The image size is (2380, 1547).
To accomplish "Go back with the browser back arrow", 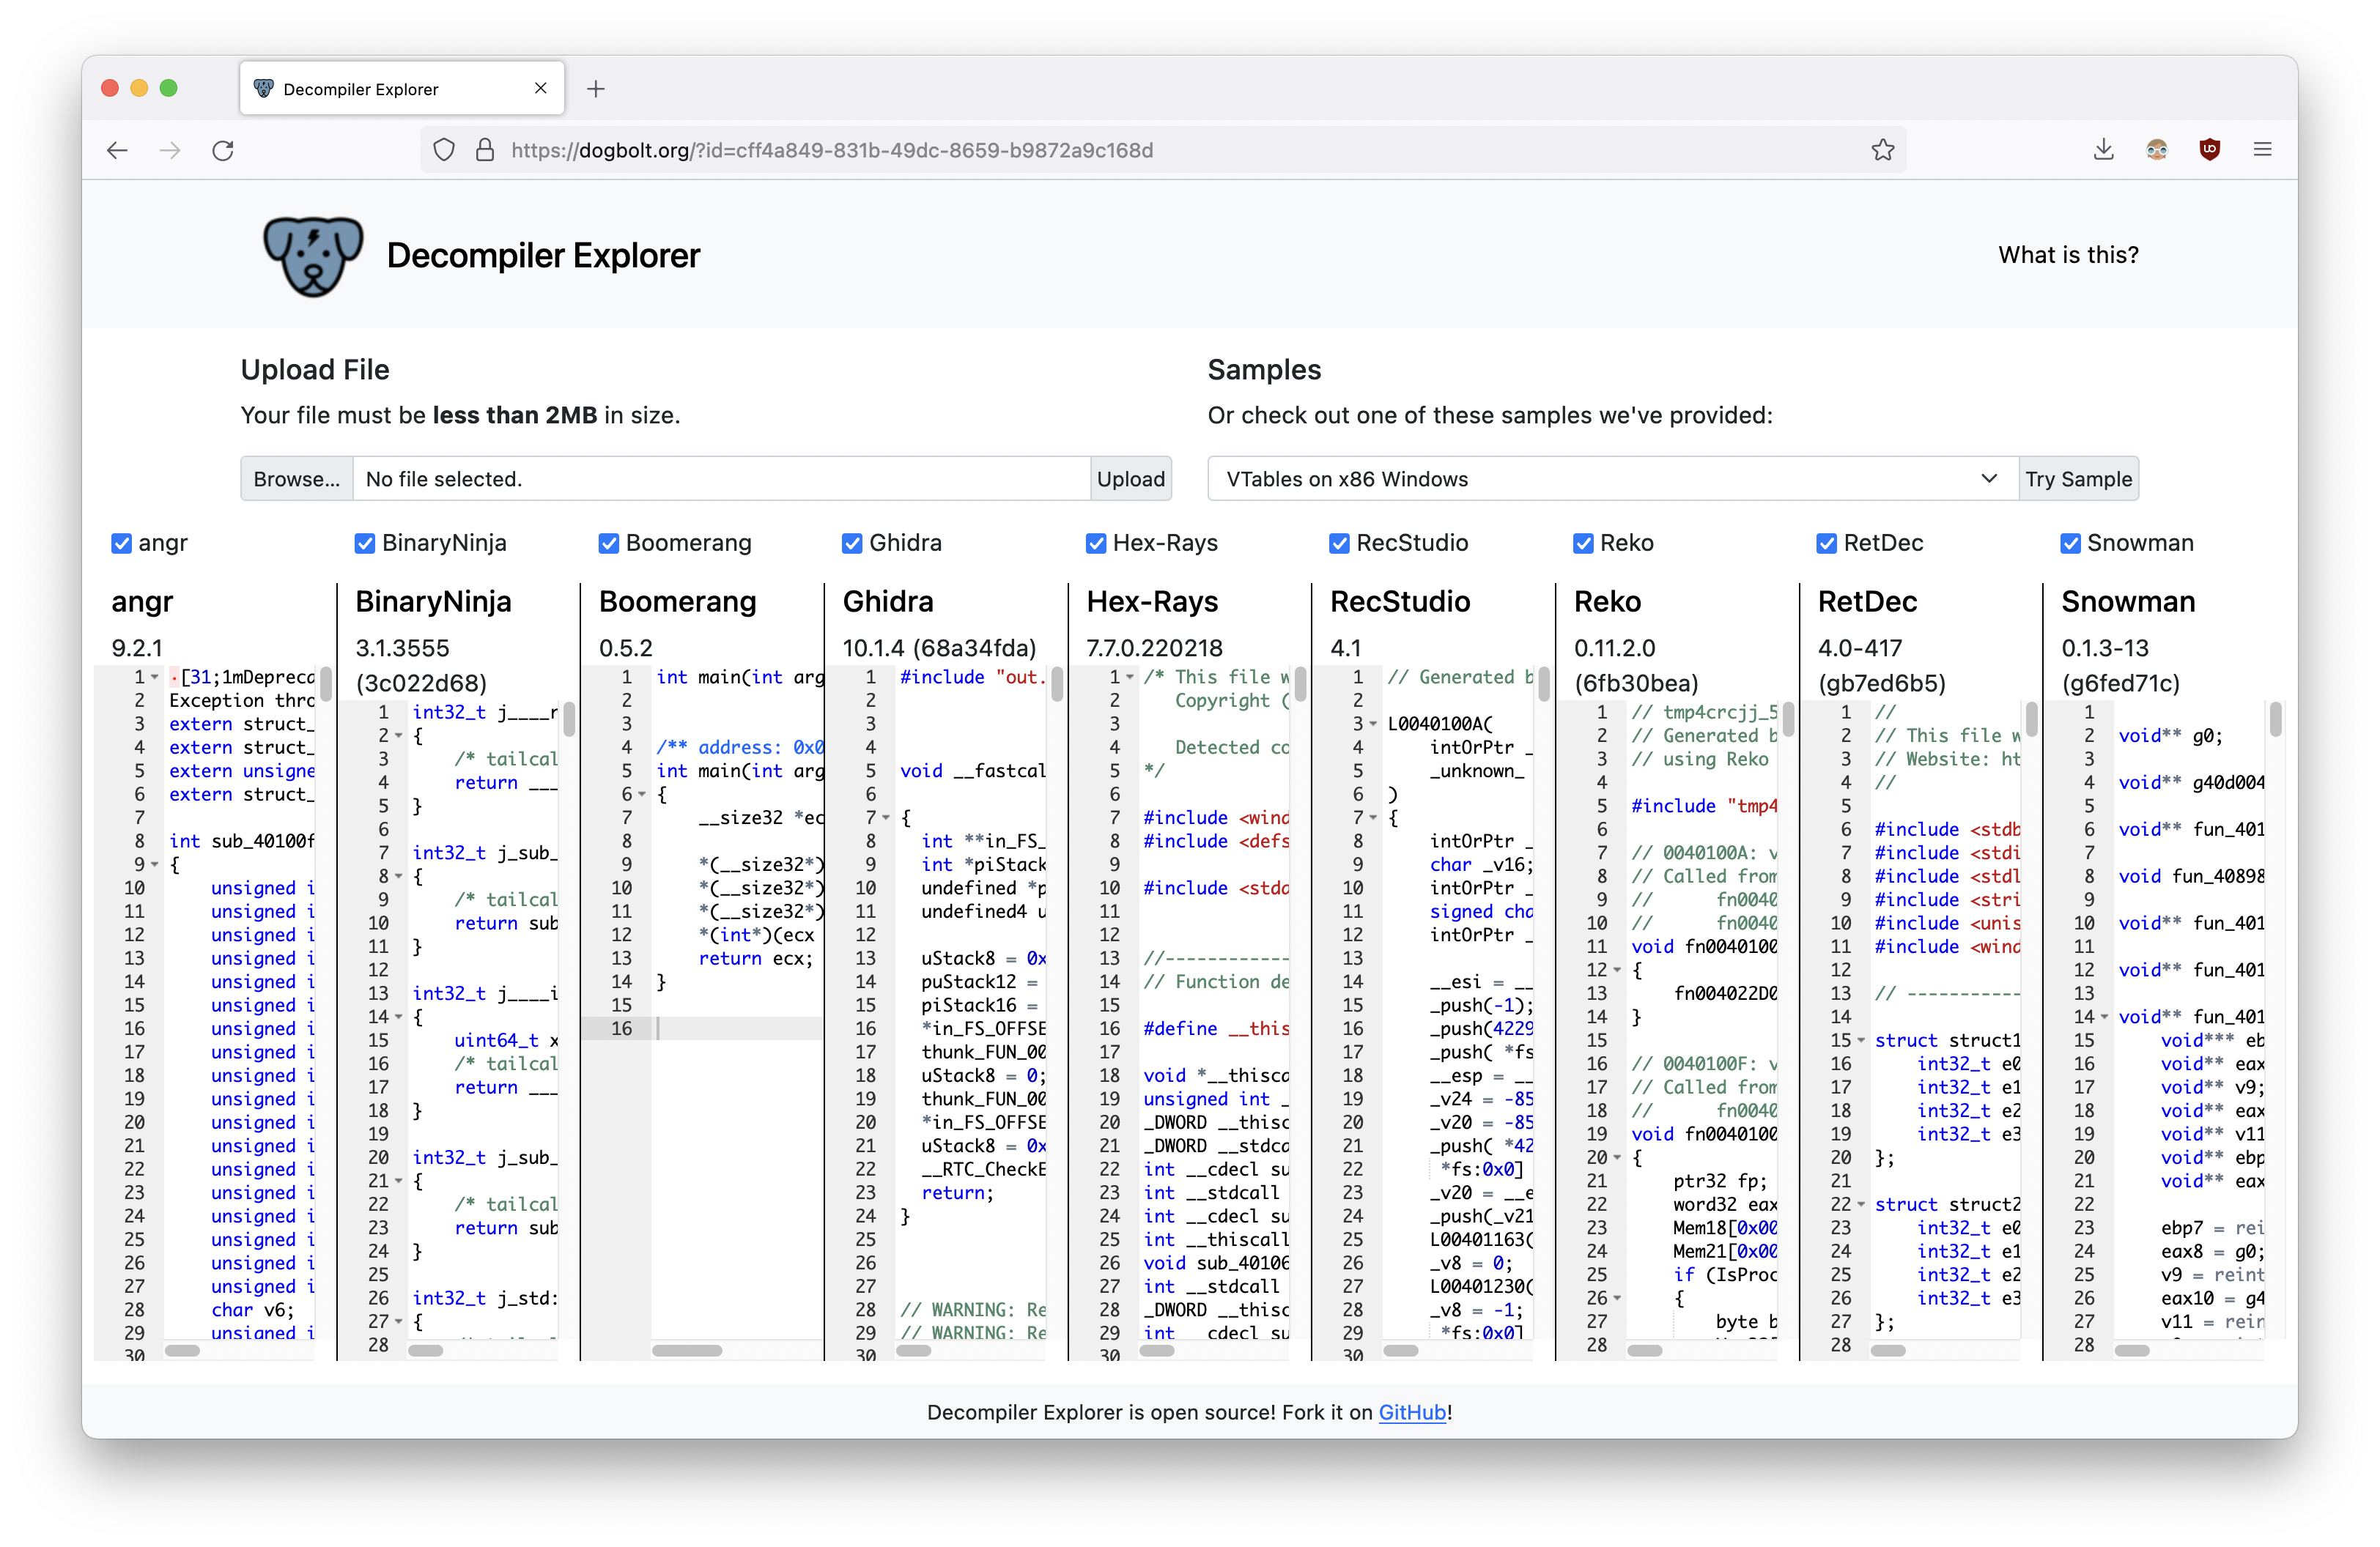I will click(x=117, y=150).
